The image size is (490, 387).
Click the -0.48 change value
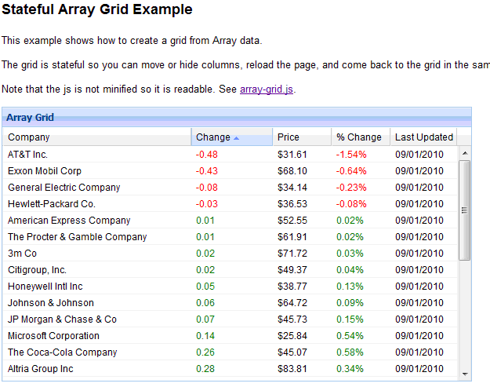click(206, 154)
